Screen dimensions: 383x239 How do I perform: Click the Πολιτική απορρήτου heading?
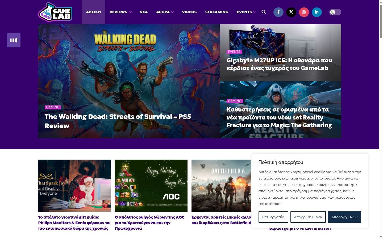pyautogui.click(x=281, y=162)
